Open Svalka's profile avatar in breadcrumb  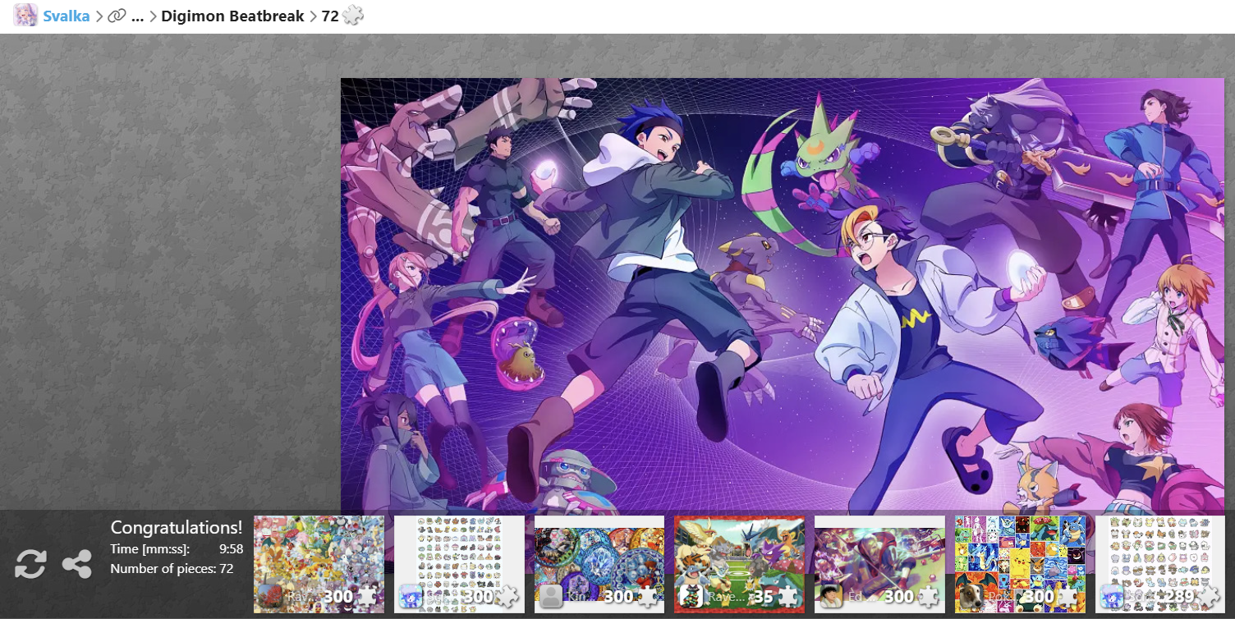(x=25, y=16)
